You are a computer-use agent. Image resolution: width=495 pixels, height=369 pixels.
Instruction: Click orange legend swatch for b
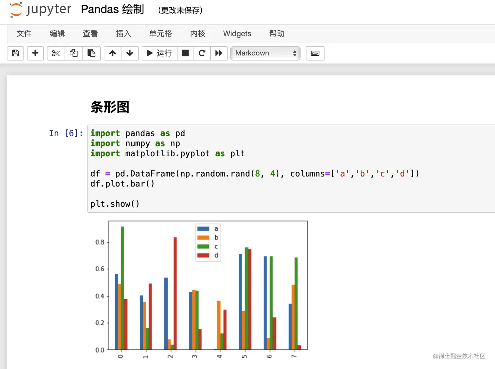click(x=203, y=238)
